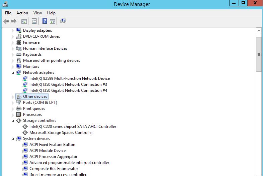
Task: Click the Firmware chip icon
Action: [19, 42]
